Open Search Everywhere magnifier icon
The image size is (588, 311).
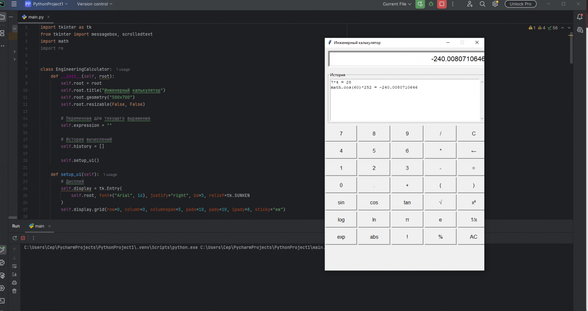[482, 4]
